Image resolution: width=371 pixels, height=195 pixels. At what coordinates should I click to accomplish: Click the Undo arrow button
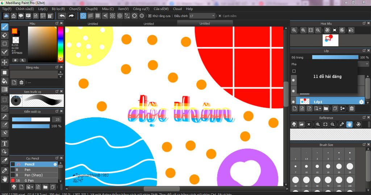(x=62, y=16)
